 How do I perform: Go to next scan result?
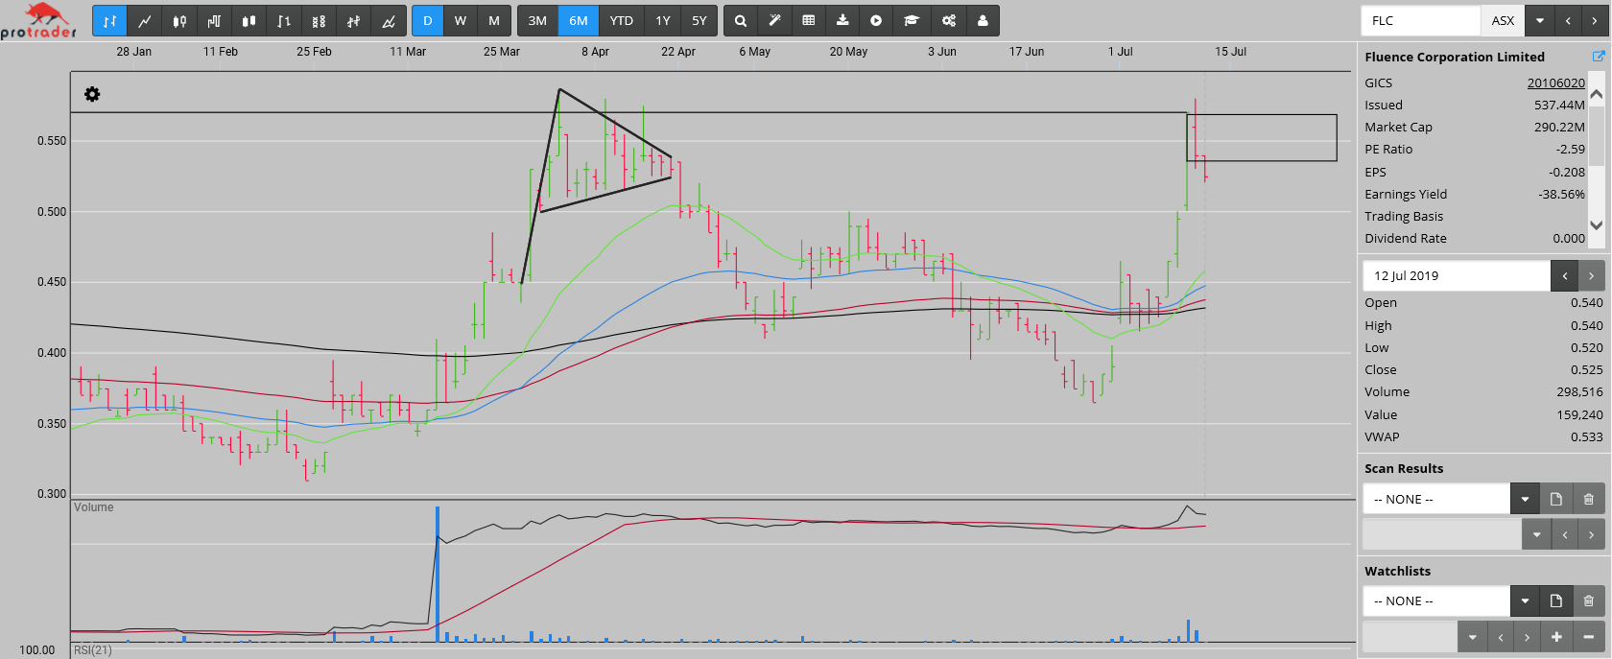(1591, 534)
